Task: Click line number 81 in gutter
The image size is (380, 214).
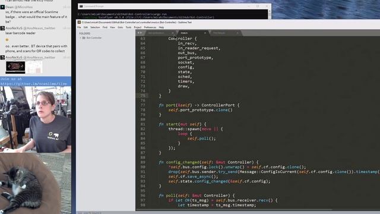Action: click(x=142, y=124)
